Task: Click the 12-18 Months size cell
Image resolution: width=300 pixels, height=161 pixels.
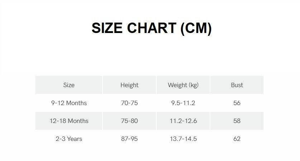Action: tap(69, 121)
